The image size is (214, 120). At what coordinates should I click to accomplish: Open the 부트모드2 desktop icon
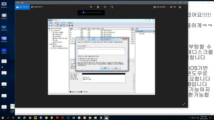[x=4, y=16]
